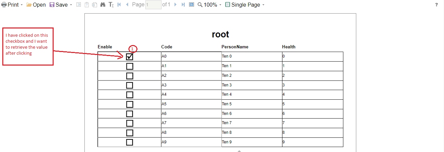Click the code cell 'A2'
The width and height of the screenshot is (444, 152).
pos(191,76)
